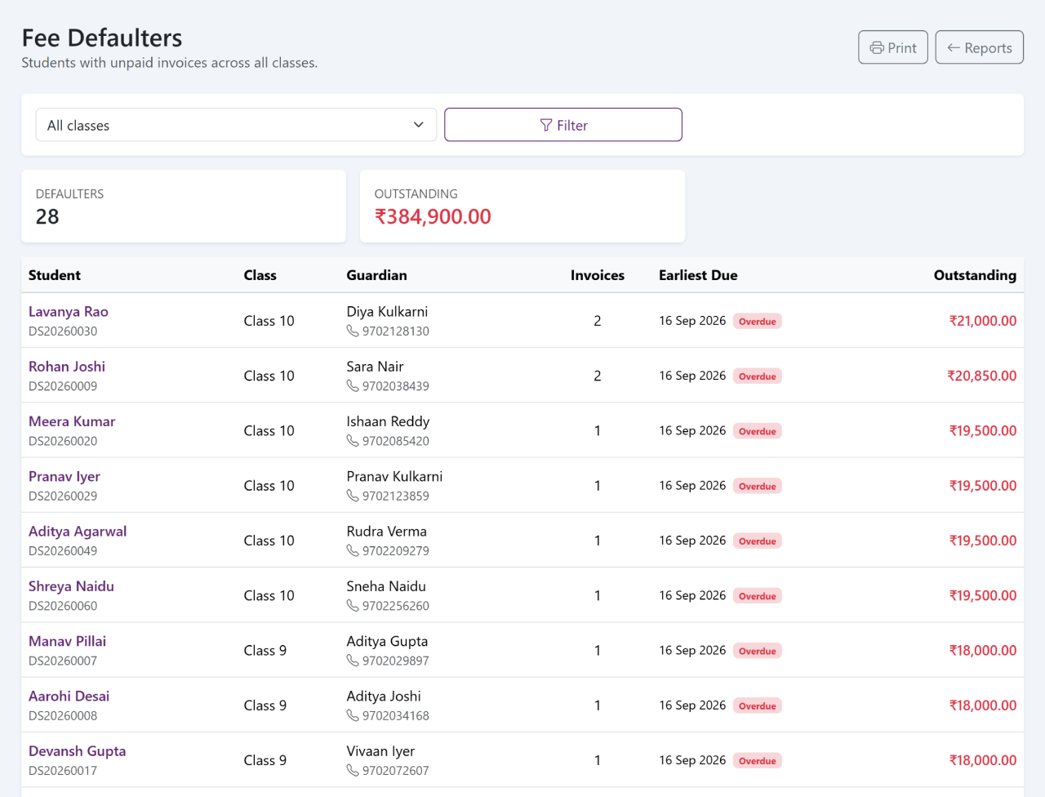The image size is (1045, 797).
Task: Click the ₹384,900.00 outstanding total
Action: (x=433, y=216)
